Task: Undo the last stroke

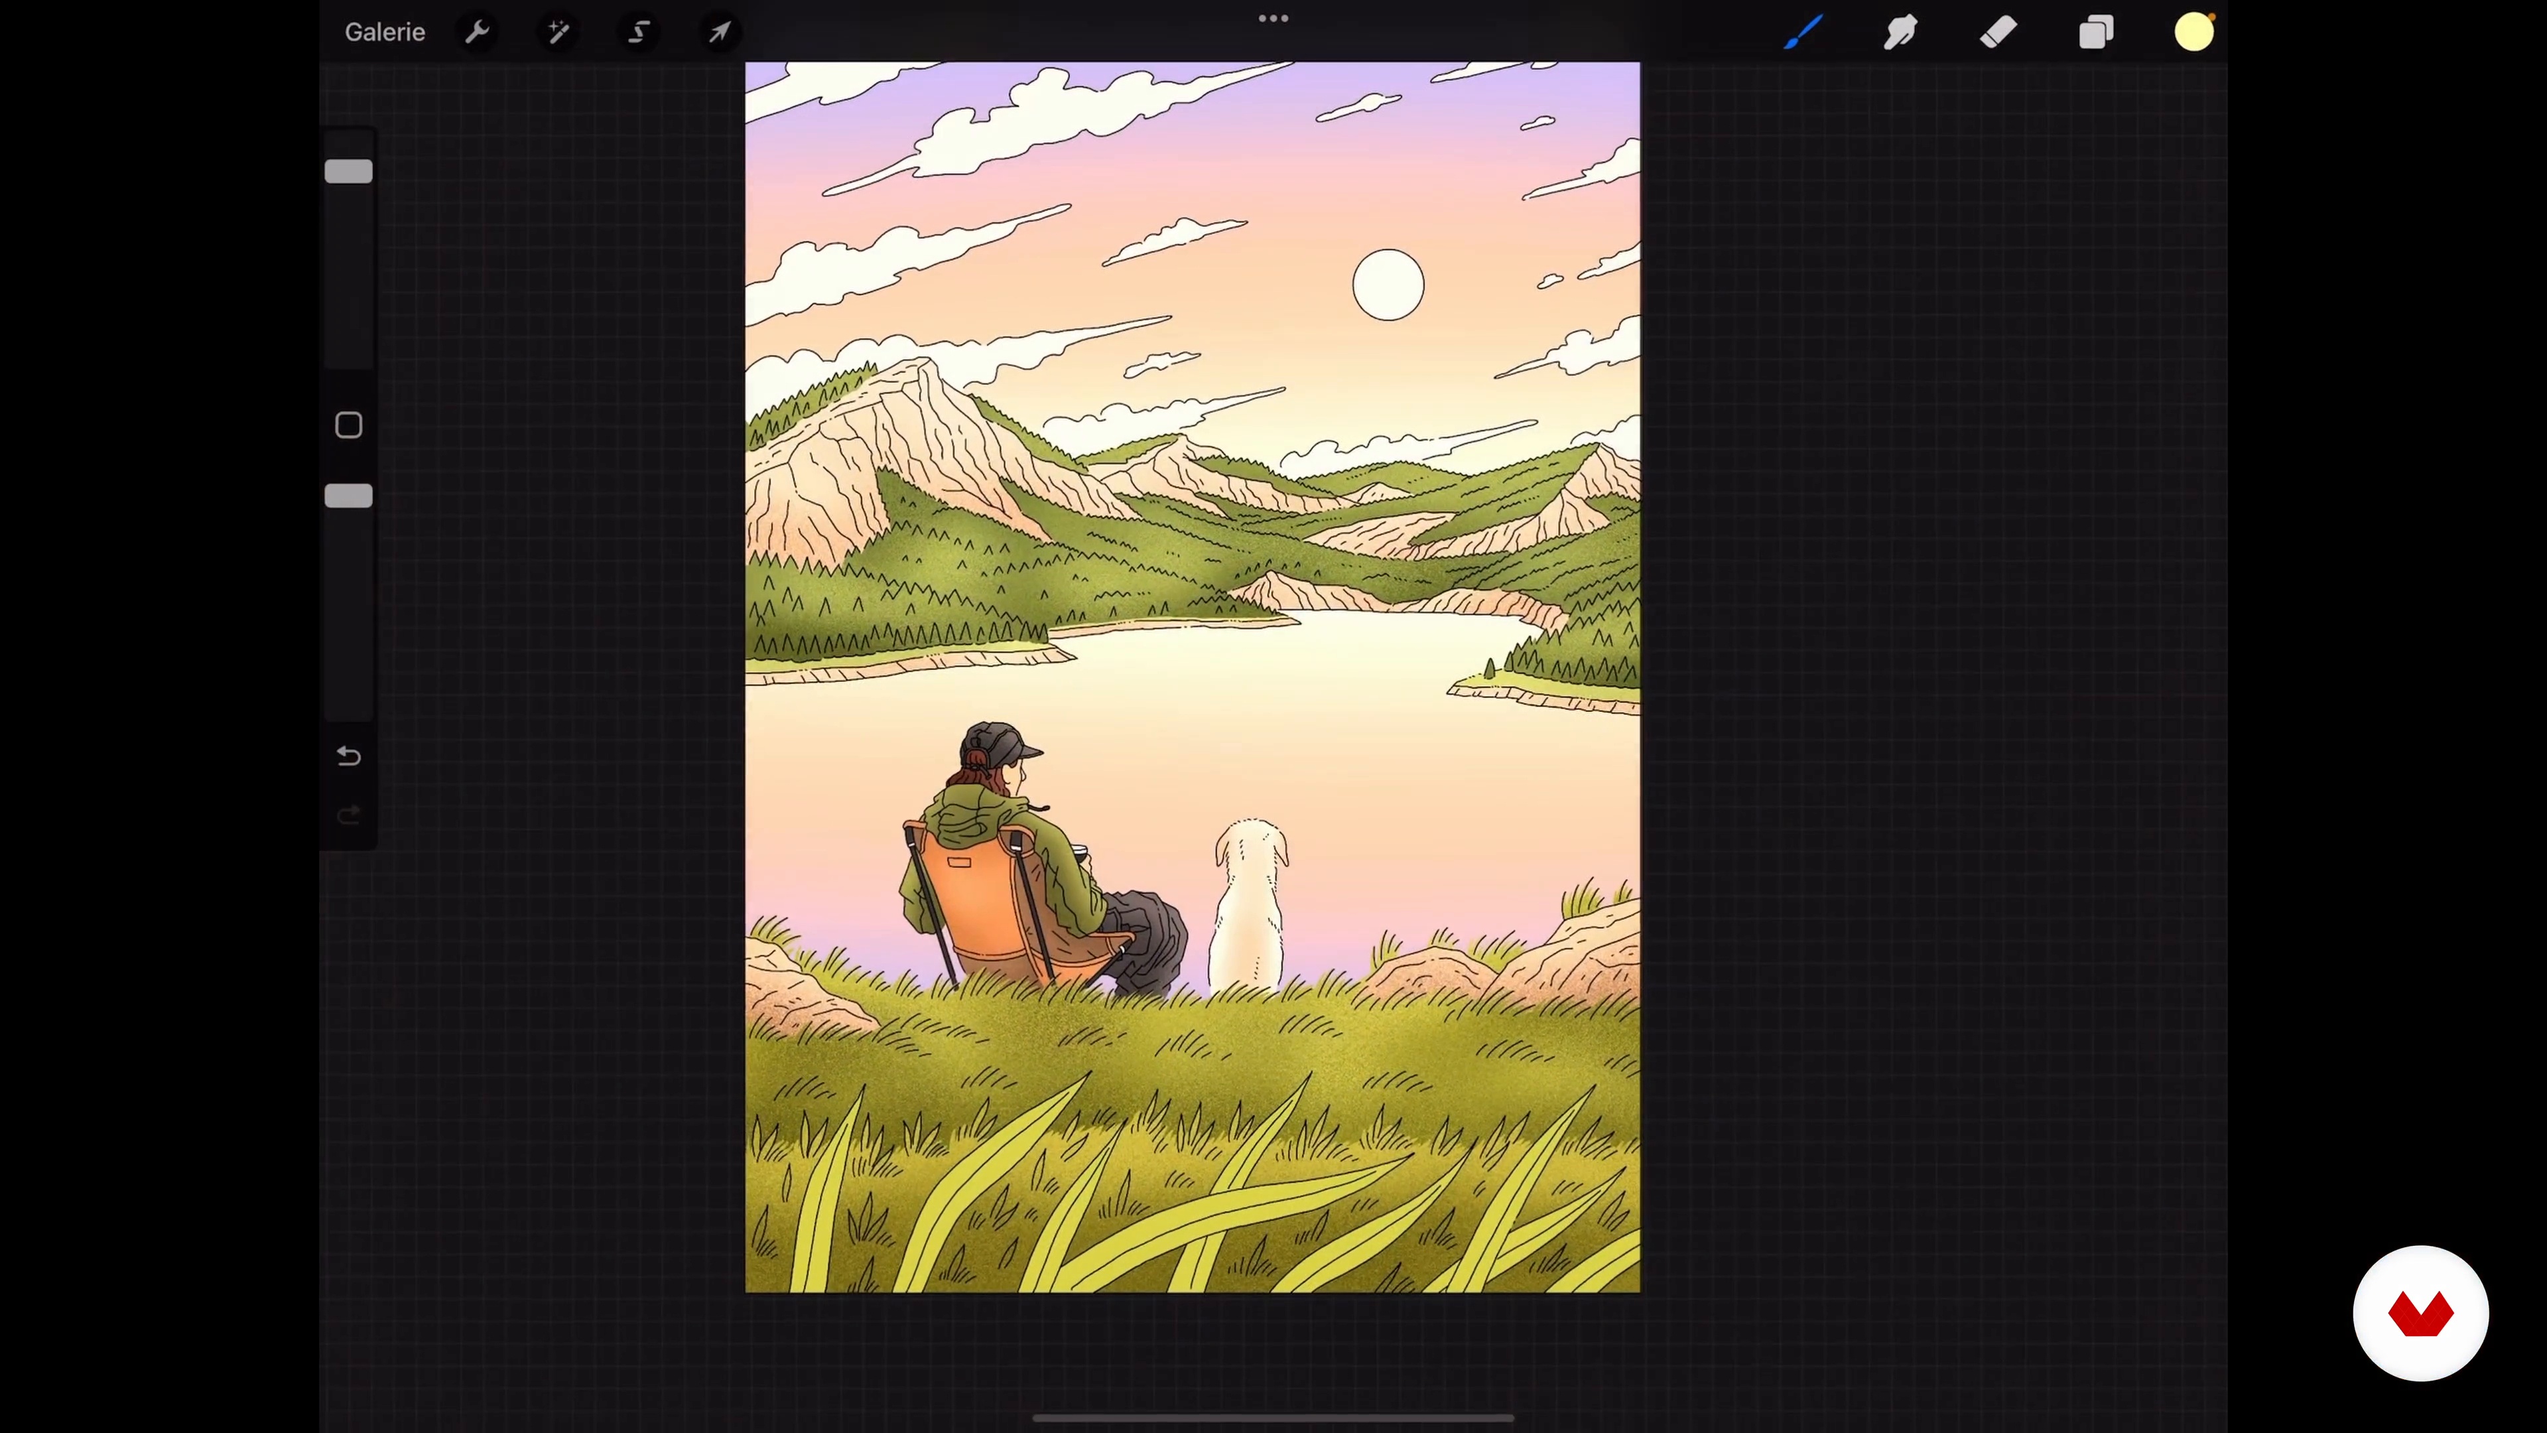Action: click(349, 756)
